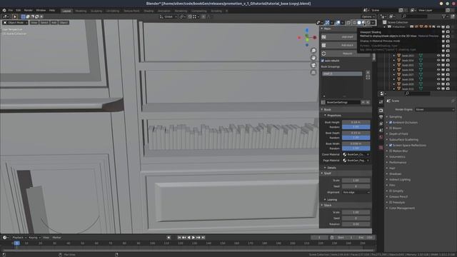Expand the Sampling render section
This screenshot has height=257, width=457.
tap(396, 117)
